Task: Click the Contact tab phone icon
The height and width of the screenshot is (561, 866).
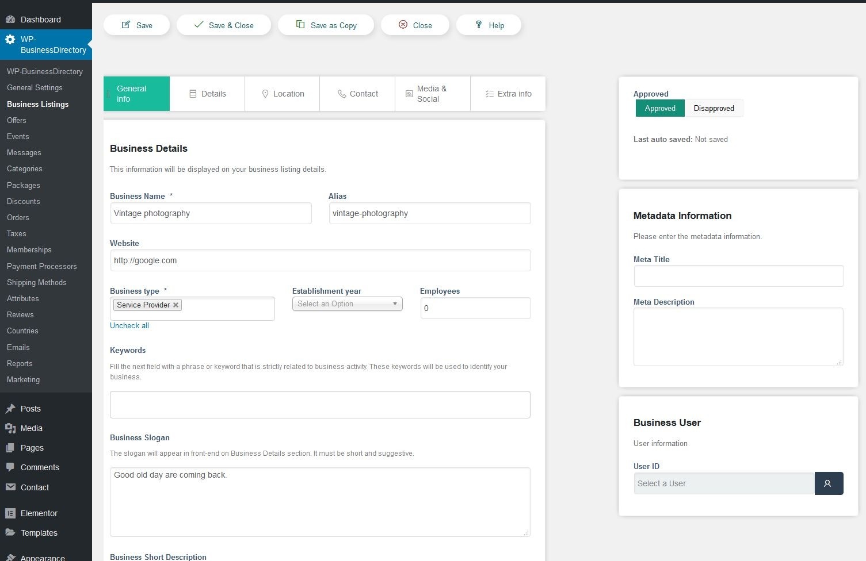Action: [342, 94]
